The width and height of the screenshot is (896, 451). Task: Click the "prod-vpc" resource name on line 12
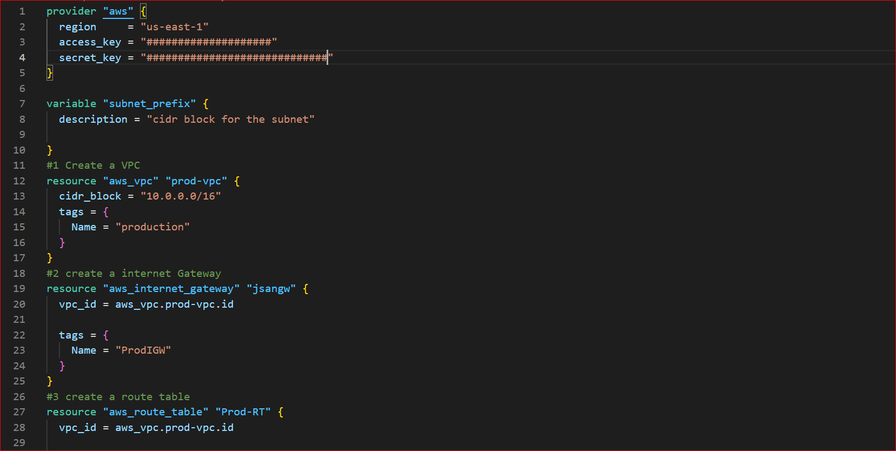[x=196, y=181]
